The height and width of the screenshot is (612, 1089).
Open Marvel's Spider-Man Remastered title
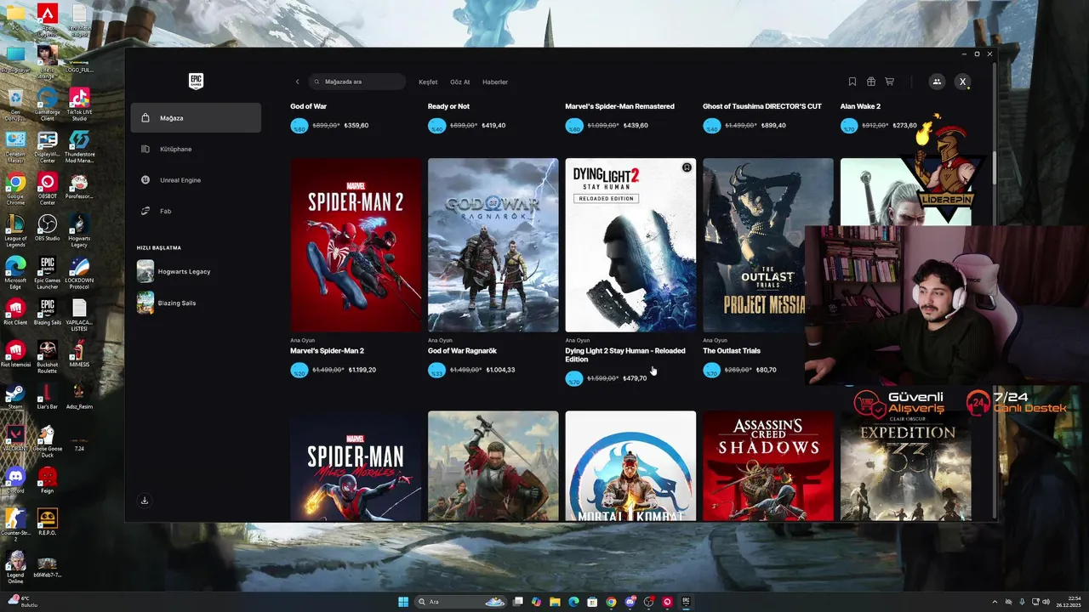(619, 106)
